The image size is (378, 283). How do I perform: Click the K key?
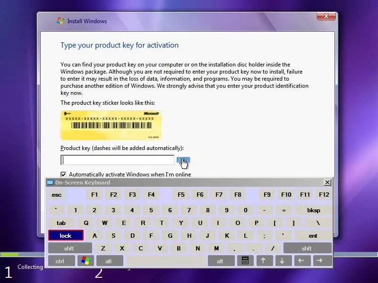[x=227, y=235]
